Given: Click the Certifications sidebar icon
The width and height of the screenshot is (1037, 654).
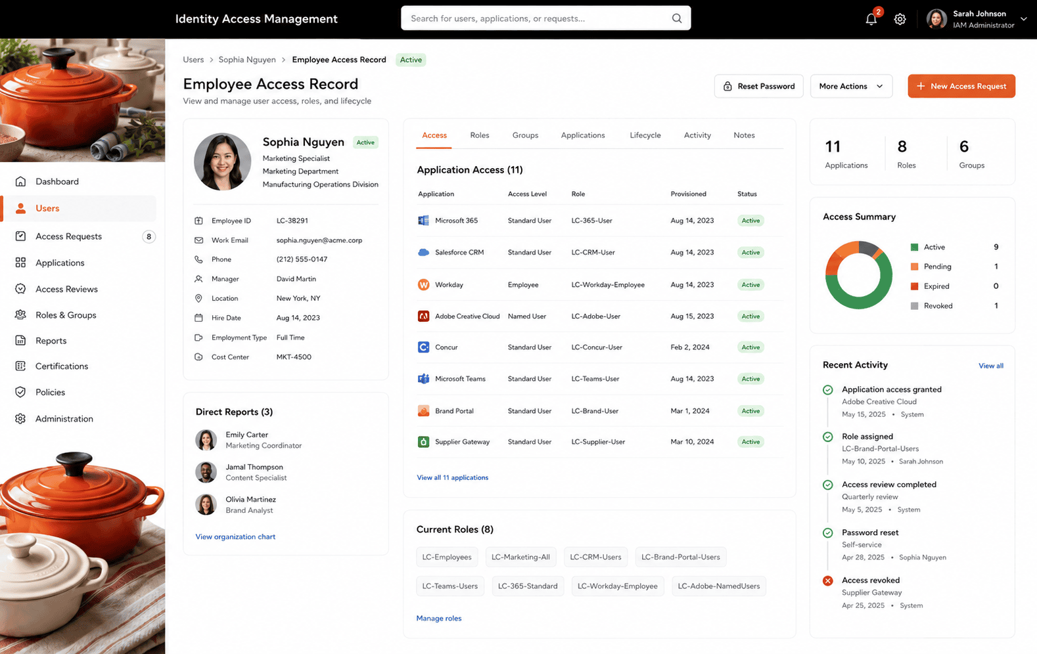Looking at the screenshot, I should coord(20,366).
